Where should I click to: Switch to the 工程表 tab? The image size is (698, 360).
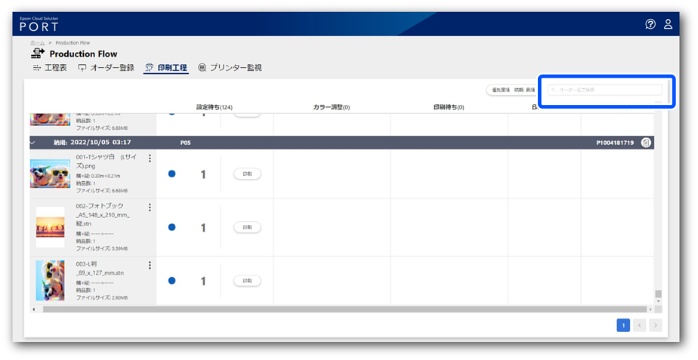pyautogui.click(x=49, y=68)
